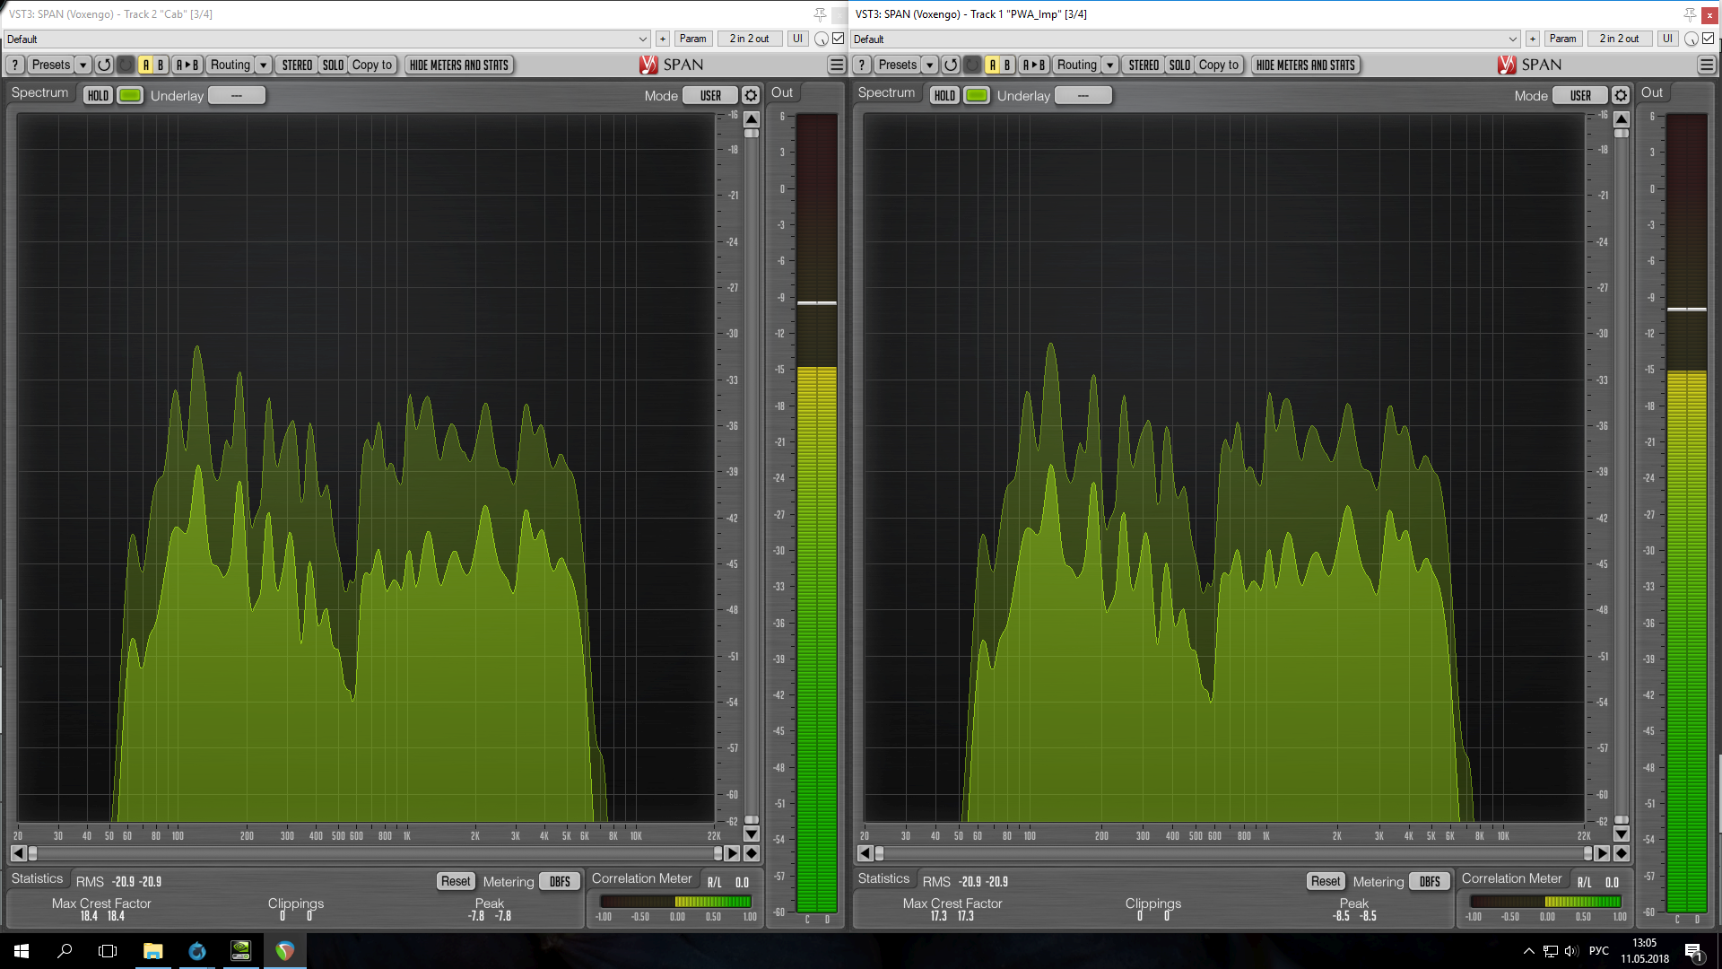
Task: Click the horizontal spectrum zoom slider in PWA_Imp SPAN
Action: (x=1233, y=853)
